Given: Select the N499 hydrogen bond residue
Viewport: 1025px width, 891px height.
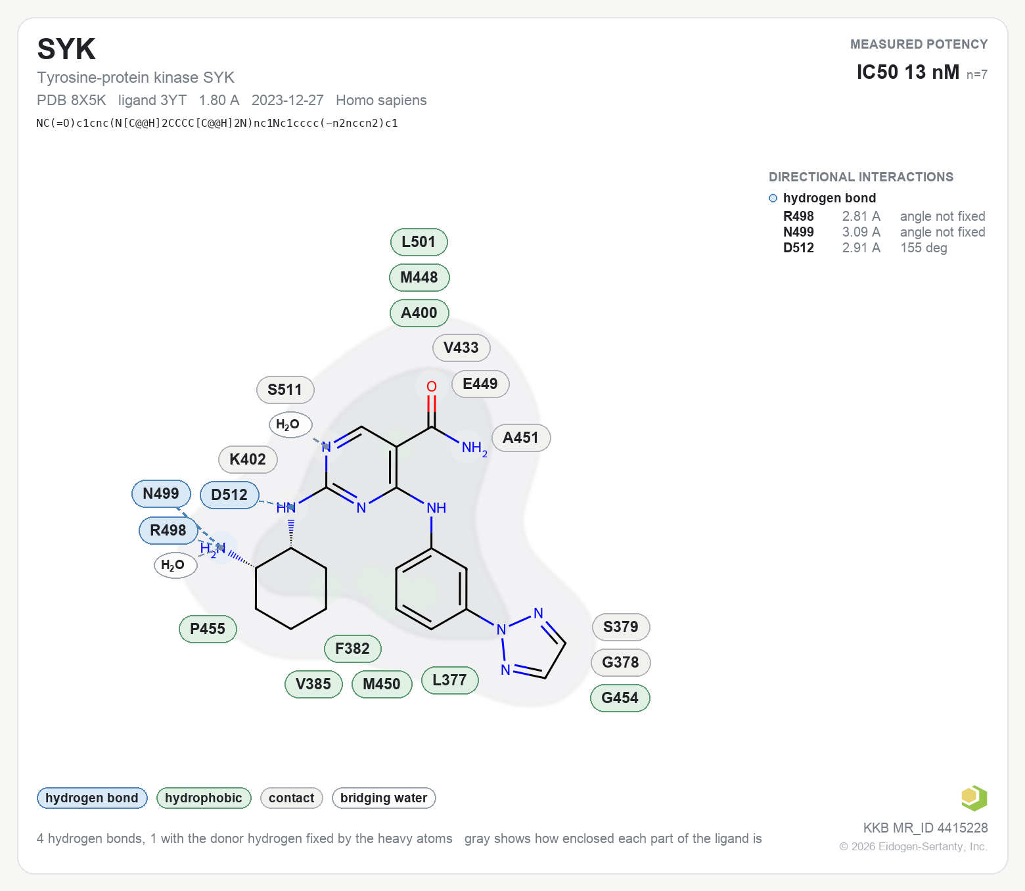Looking at the screenshot, I should tap(161, 493).
